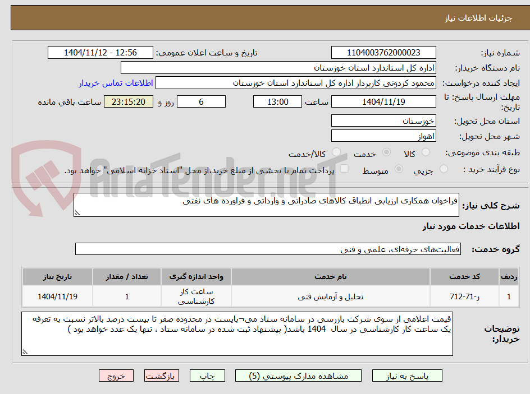The height and width of the screenshot is (394, 530).
Task: Click the deadline hour field 13:00
Action: coord(277,101)
